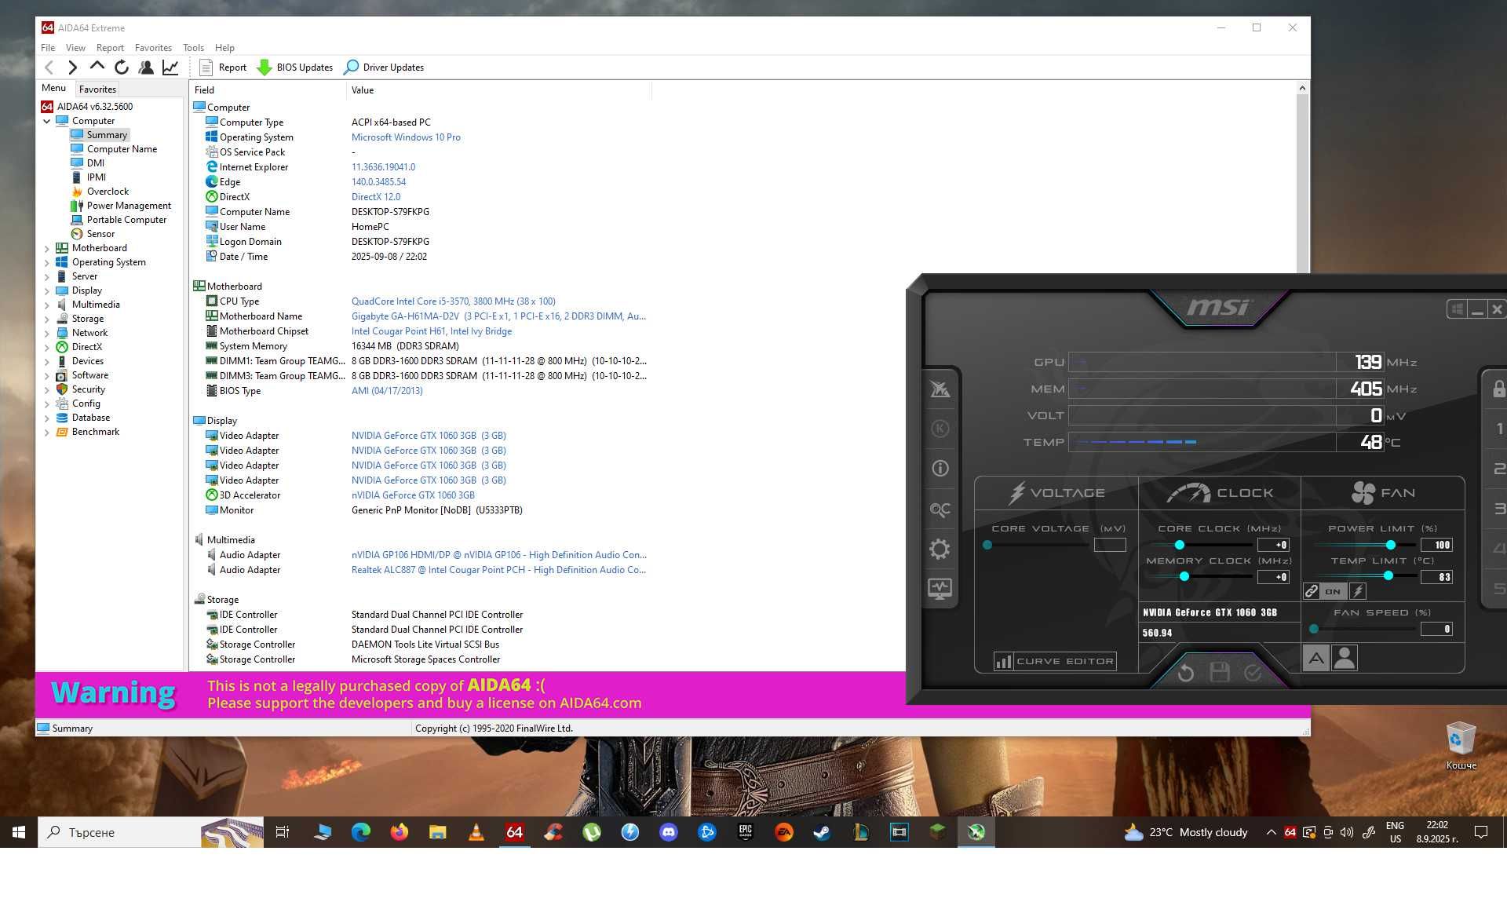Click the Report toolbar button
The height and width of the screenshot is (913, 1507).
(223, 68)
